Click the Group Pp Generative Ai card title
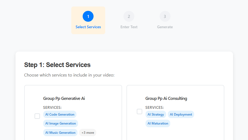The height and width of the screenshot is (140, 248). 64,98
